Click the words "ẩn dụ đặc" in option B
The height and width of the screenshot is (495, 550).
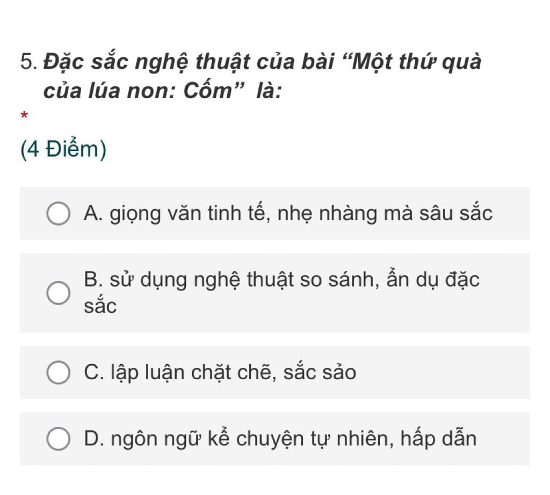434,280
